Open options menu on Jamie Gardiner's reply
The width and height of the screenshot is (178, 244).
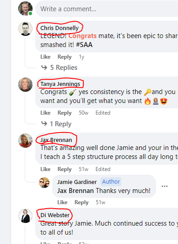pos(165,186)
